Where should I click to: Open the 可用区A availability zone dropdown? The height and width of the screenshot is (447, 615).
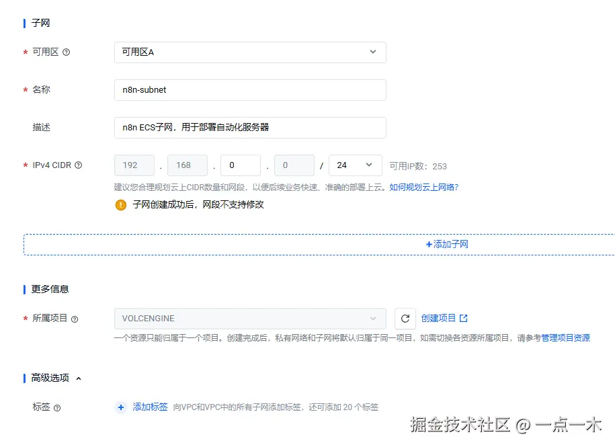(x=250, y=52)
